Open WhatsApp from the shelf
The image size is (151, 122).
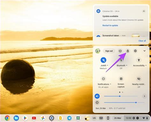[x=78, y=118]
